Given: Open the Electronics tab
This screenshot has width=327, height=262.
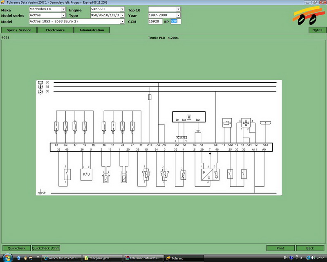Looking at the screenshot, I should click(x=55, y=30).
